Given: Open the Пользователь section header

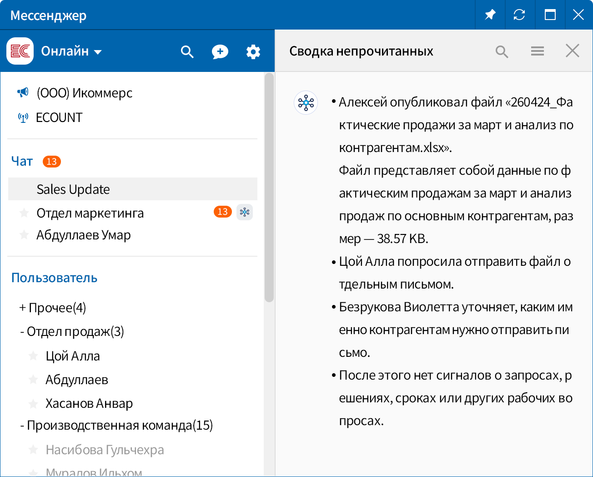Looking at the screenshot, I should coord(55,278).
